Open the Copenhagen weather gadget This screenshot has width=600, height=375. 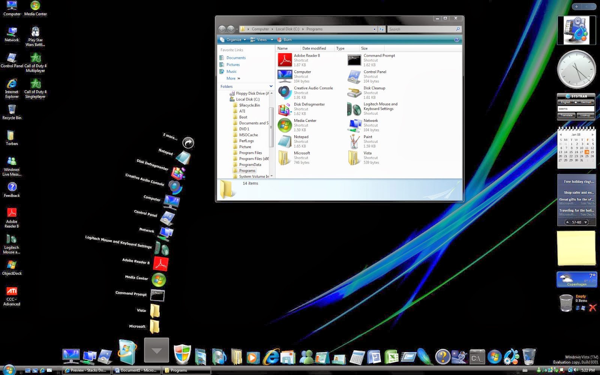(x=576, y=280)
